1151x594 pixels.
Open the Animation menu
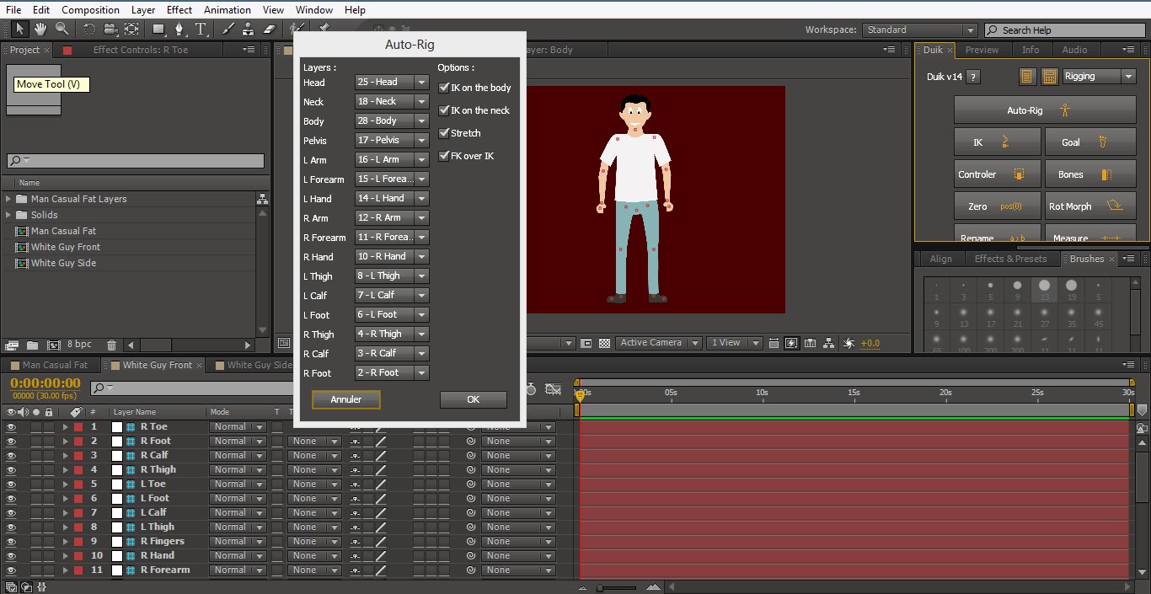tap(227, 9)
